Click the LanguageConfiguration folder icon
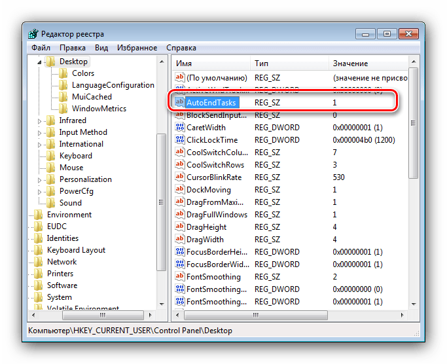The height and width of the screenshot is (364, 447). pyautogui.click(x=63, y=85)
